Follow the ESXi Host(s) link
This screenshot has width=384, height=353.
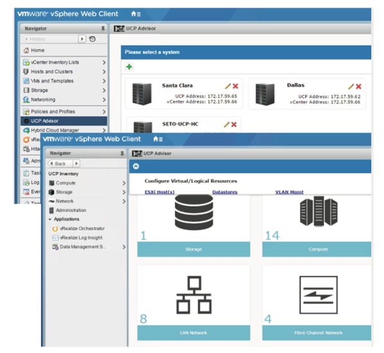(159, 192)
